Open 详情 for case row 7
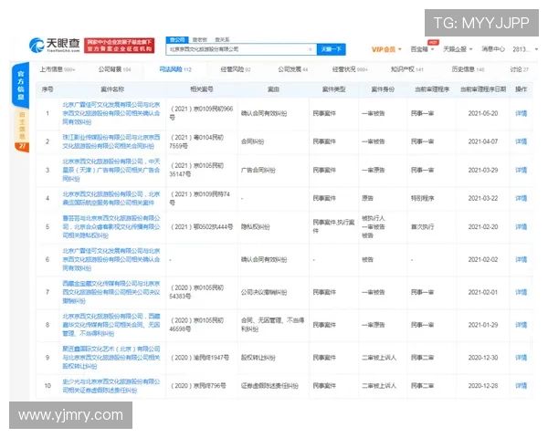Viewport: 548px width, 438px height. [521, 292]
